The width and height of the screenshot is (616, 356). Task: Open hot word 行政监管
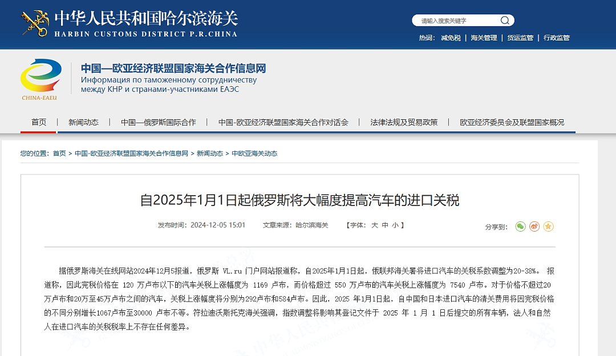click(x=556, y=38)
